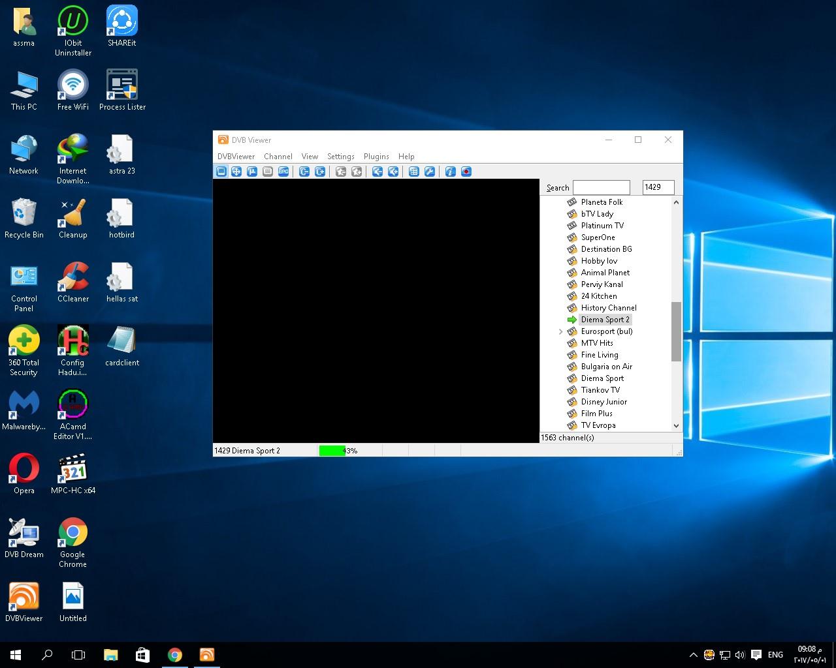836x668 pixels.
Task: Start recording with the red record icon
Action: pyautogui.click(x=466, y=172)
